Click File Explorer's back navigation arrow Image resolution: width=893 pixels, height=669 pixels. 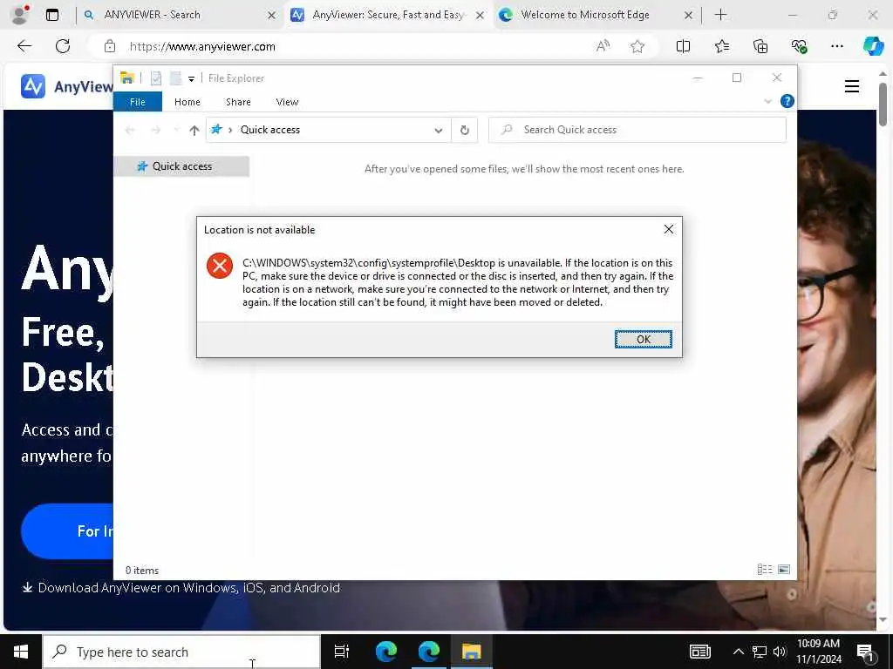click(130, 131)
